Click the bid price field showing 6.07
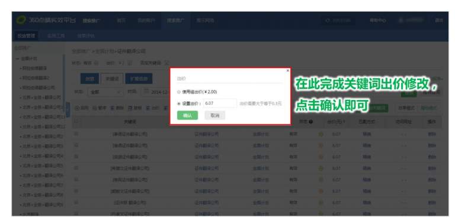Image resolution: width=455 pixels, height=224 pixels. tap(220, 103)
